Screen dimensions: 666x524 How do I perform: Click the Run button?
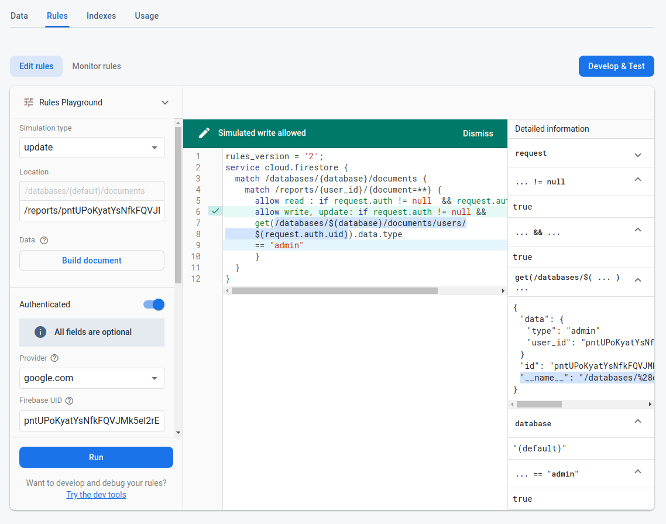click(95, 457)
